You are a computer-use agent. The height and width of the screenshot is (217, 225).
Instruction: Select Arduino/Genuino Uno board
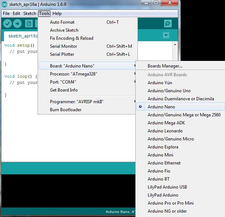coord(181,91)
